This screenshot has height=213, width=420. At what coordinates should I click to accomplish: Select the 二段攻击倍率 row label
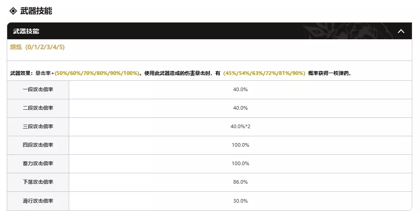click(38, 108)
